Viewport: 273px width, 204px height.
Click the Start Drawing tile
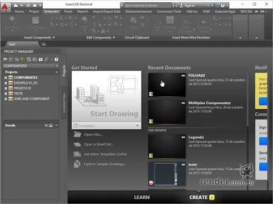point(106,96)
